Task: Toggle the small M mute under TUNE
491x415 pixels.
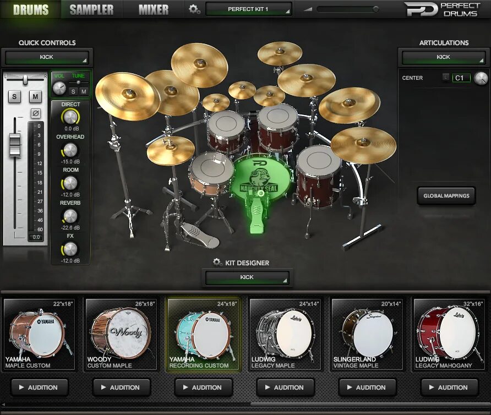Action: (84, 91)
